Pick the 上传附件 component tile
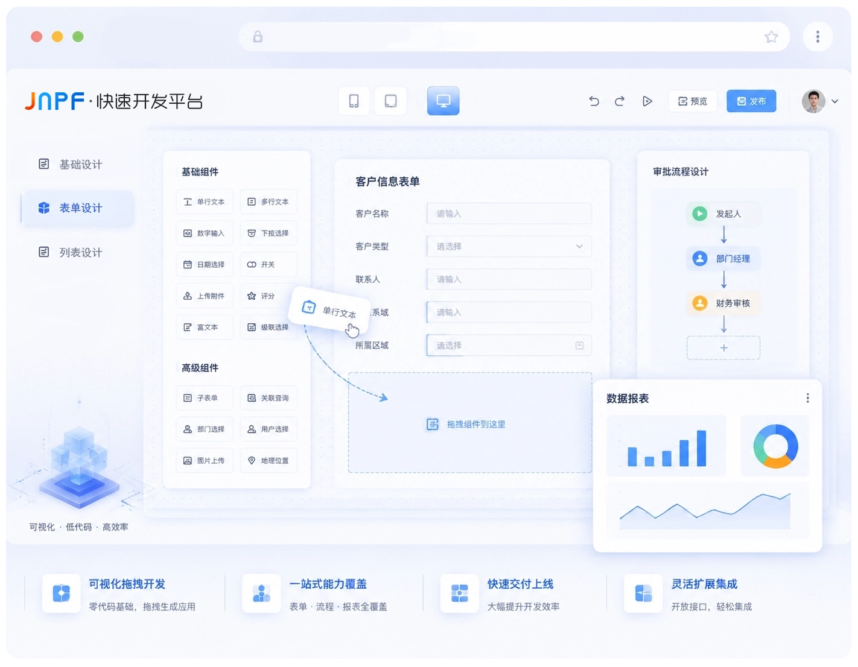This screenshot has width=858, height=667. pos(205,296)
